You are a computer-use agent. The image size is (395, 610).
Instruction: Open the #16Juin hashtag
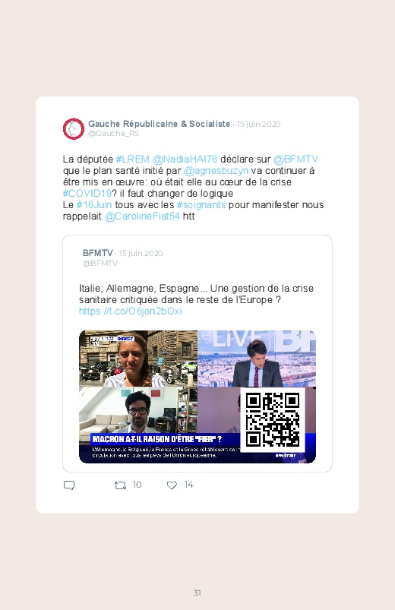tap(93, 204)
